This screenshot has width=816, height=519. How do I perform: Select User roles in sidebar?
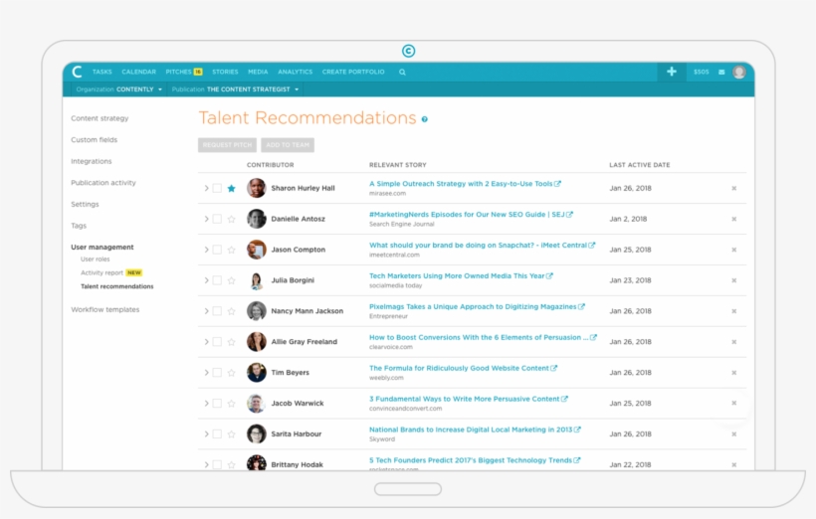96,259
